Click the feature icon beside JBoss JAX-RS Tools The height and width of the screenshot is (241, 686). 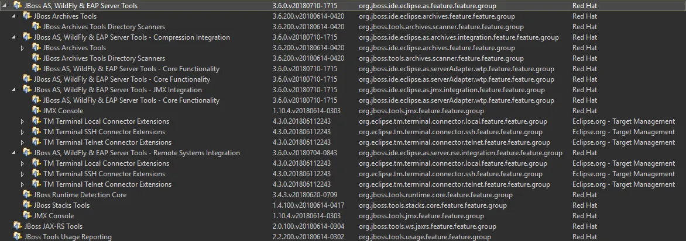[18, 226]
